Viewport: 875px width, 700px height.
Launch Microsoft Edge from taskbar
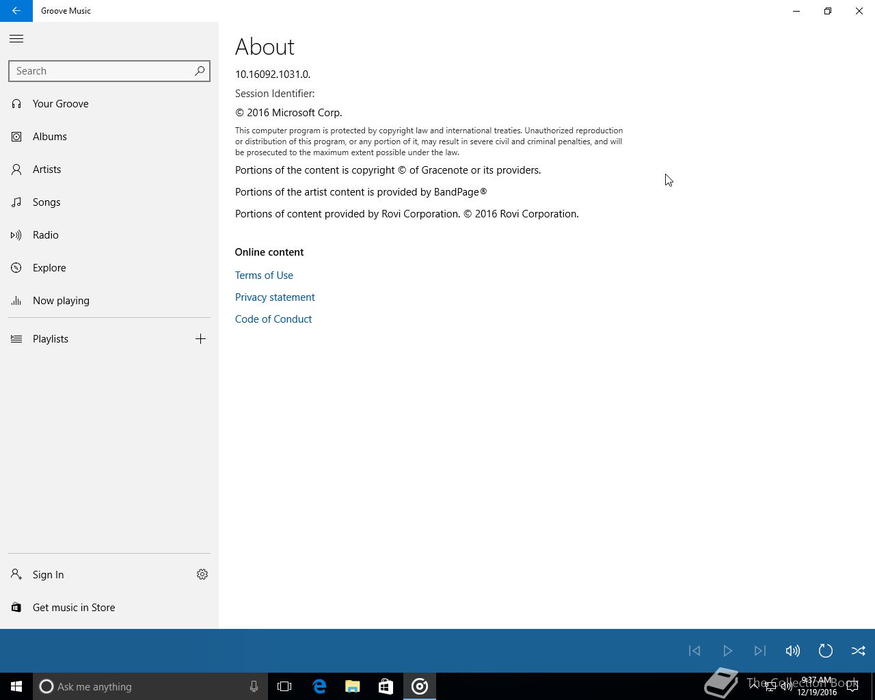(x=319, y=686)
